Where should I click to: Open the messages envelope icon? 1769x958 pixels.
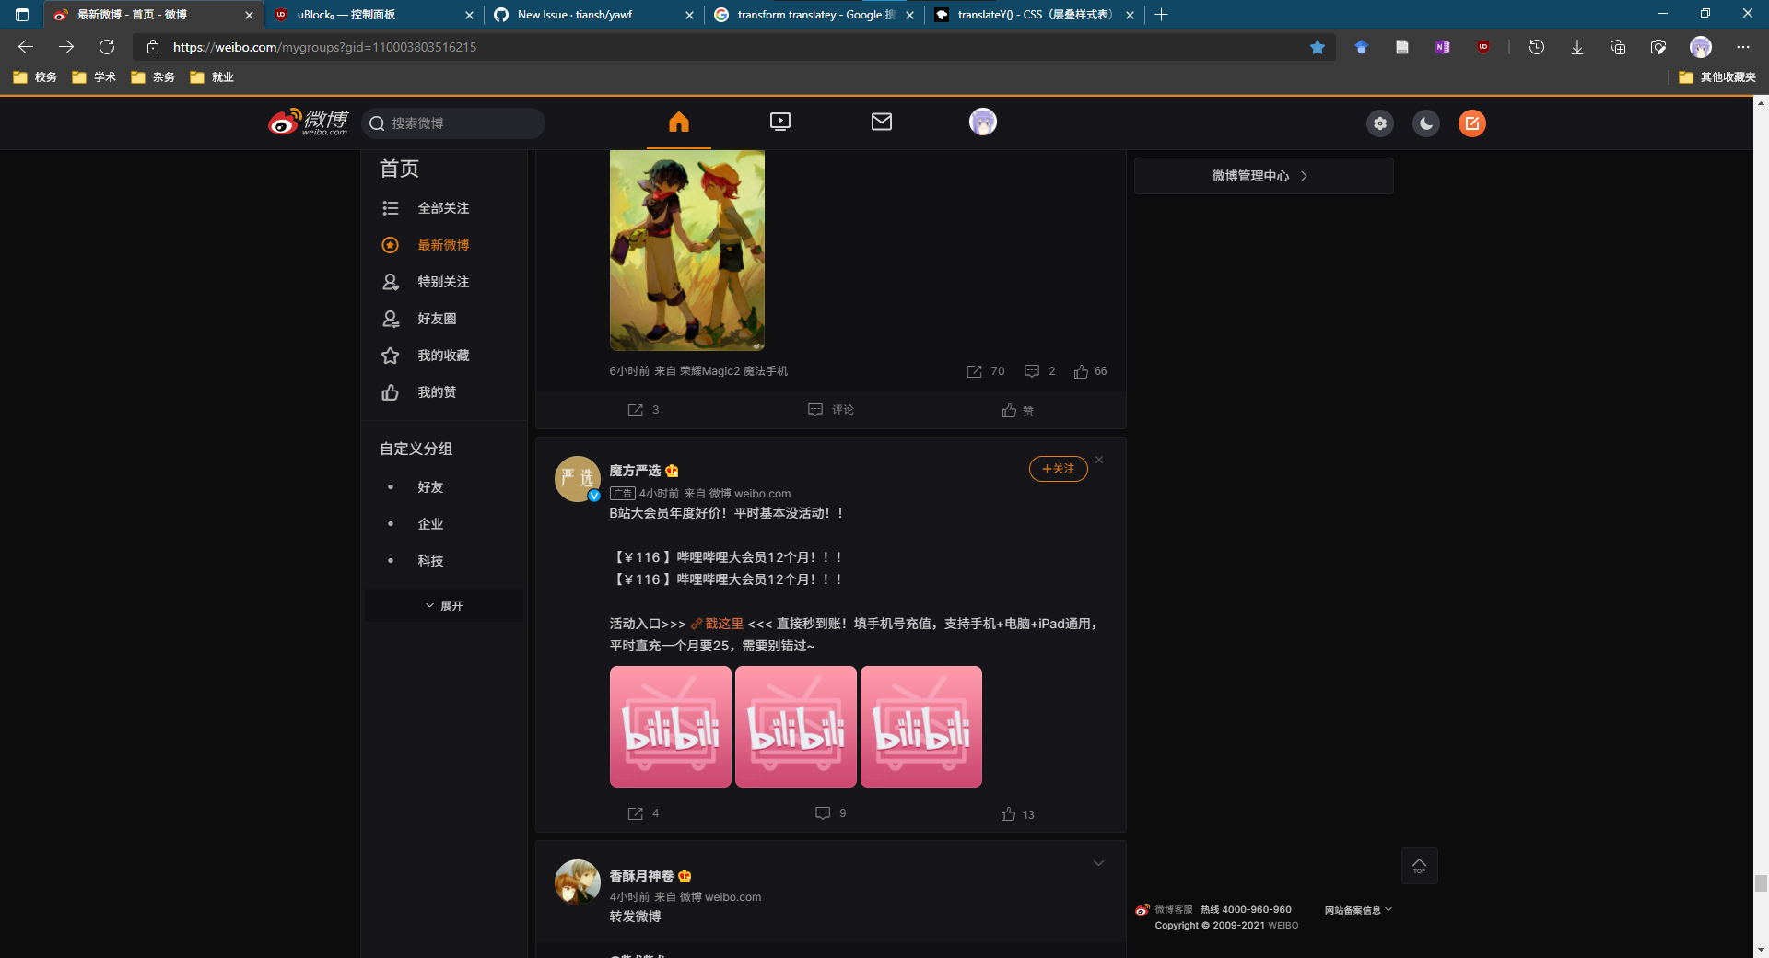point(882,122)
